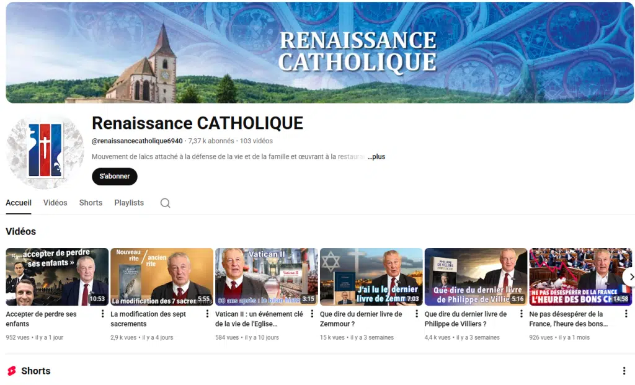This screenshot has width=635, height=385.
Task: Click '7,37 k abonnés' subscriber count
Action: tap(211, 141)
